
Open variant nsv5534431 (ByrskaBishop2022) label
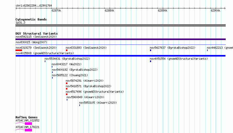pos(67,59)
